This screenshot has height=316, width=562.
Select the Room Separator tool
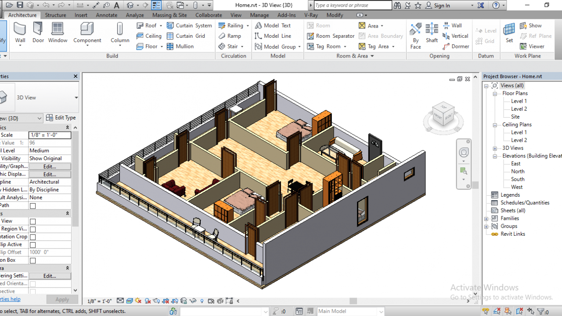pos(331,36)
